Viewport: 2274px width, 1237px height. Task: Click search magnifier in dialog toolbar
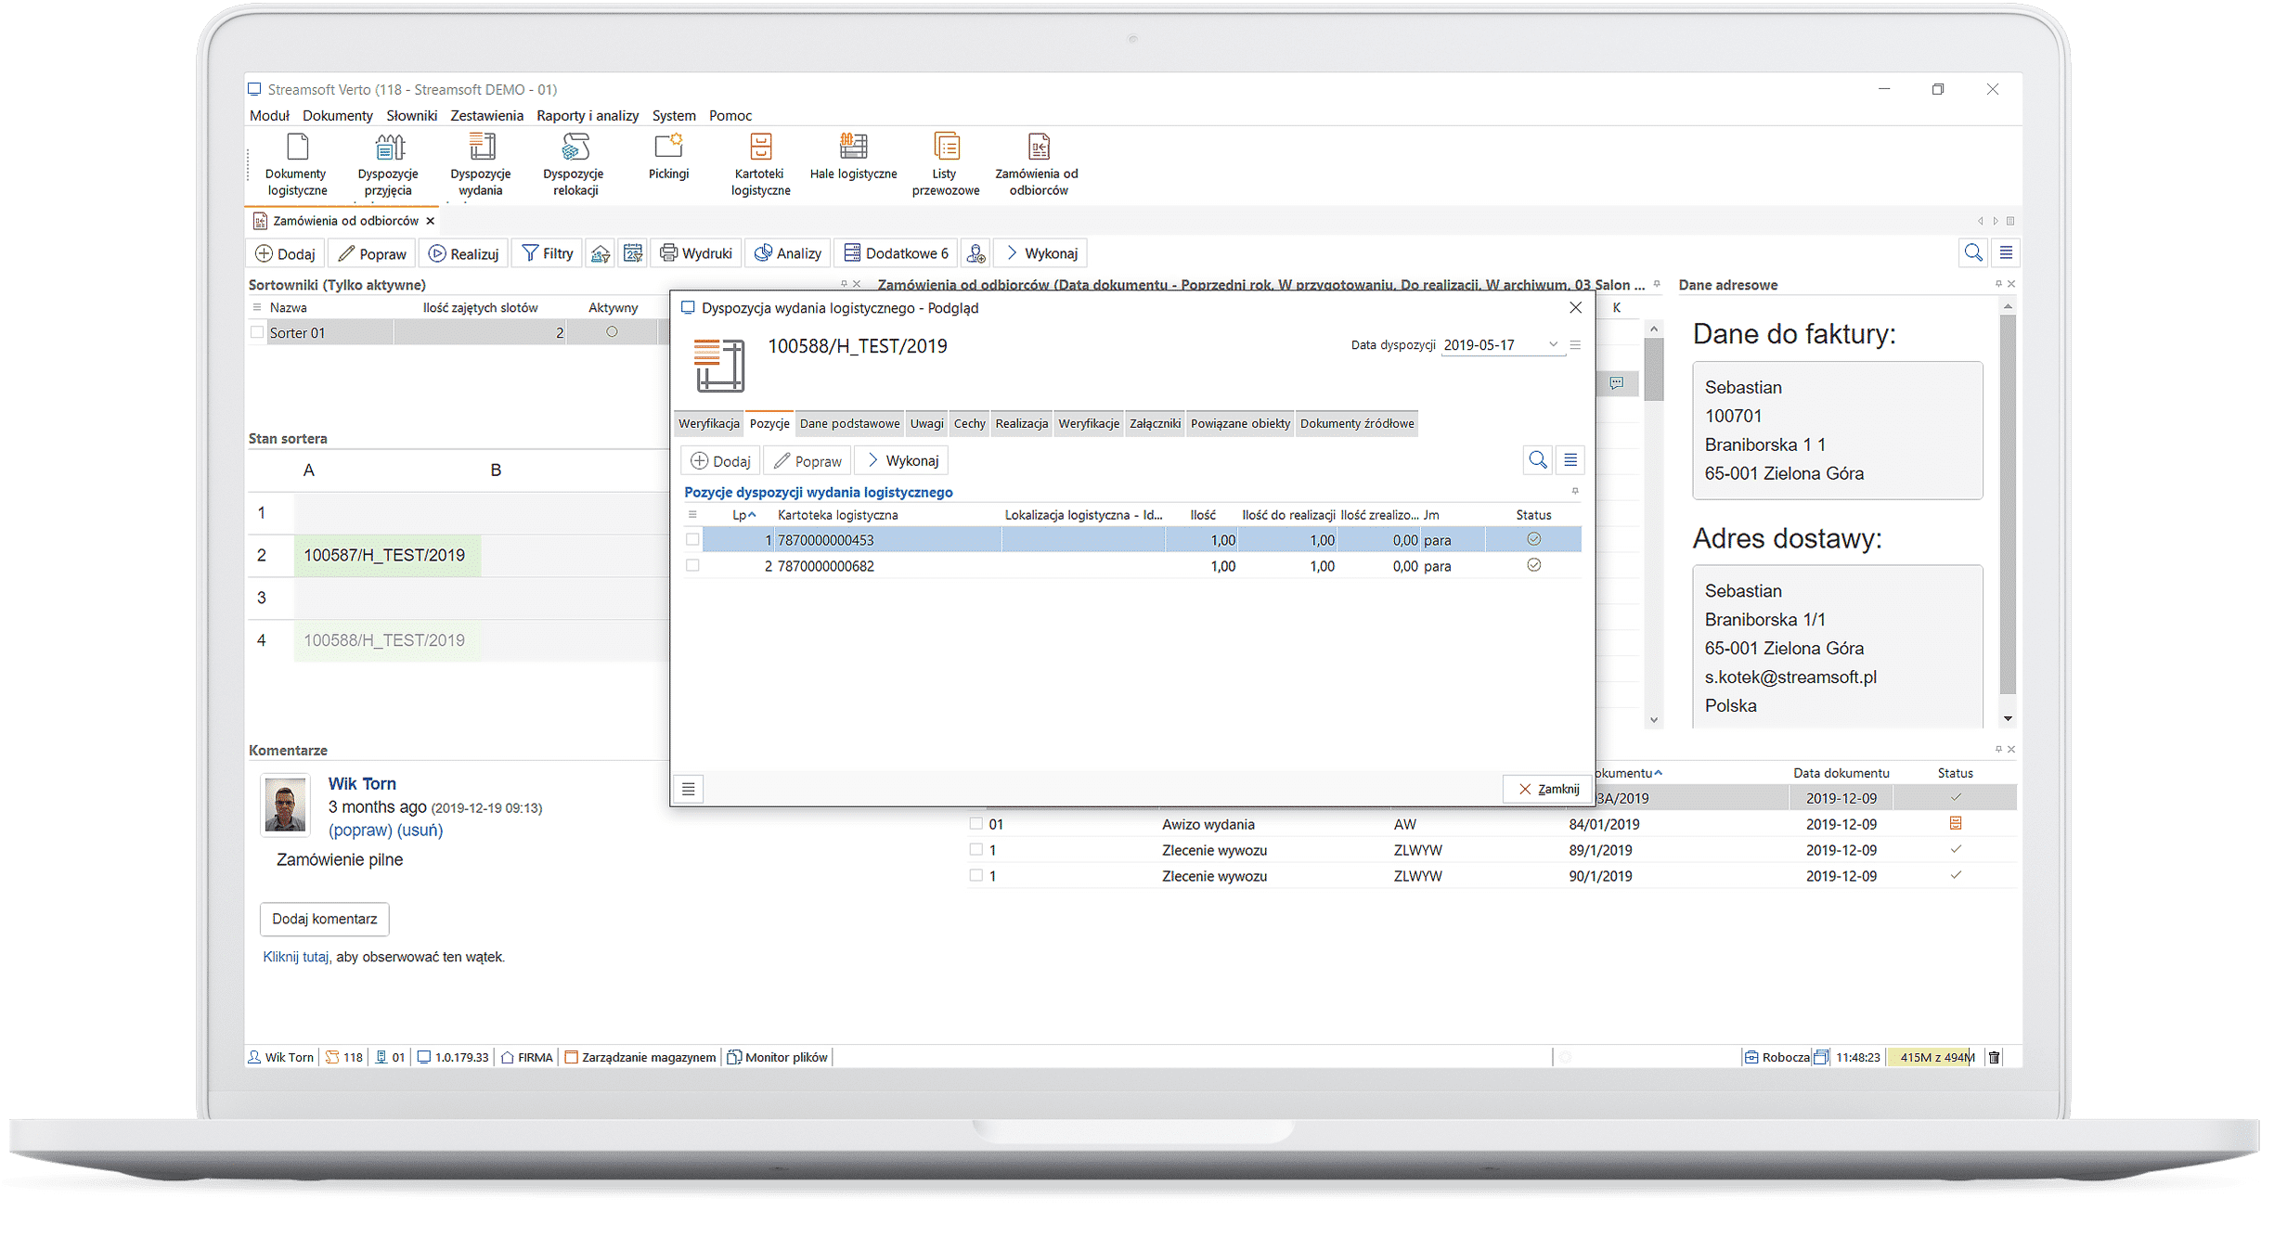tap(1537, 460)
